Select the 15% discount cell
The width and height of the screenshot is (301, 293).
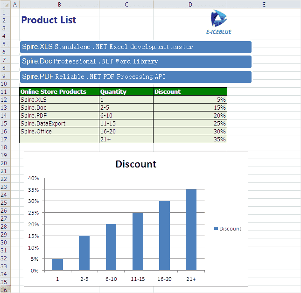click(190, 107)
